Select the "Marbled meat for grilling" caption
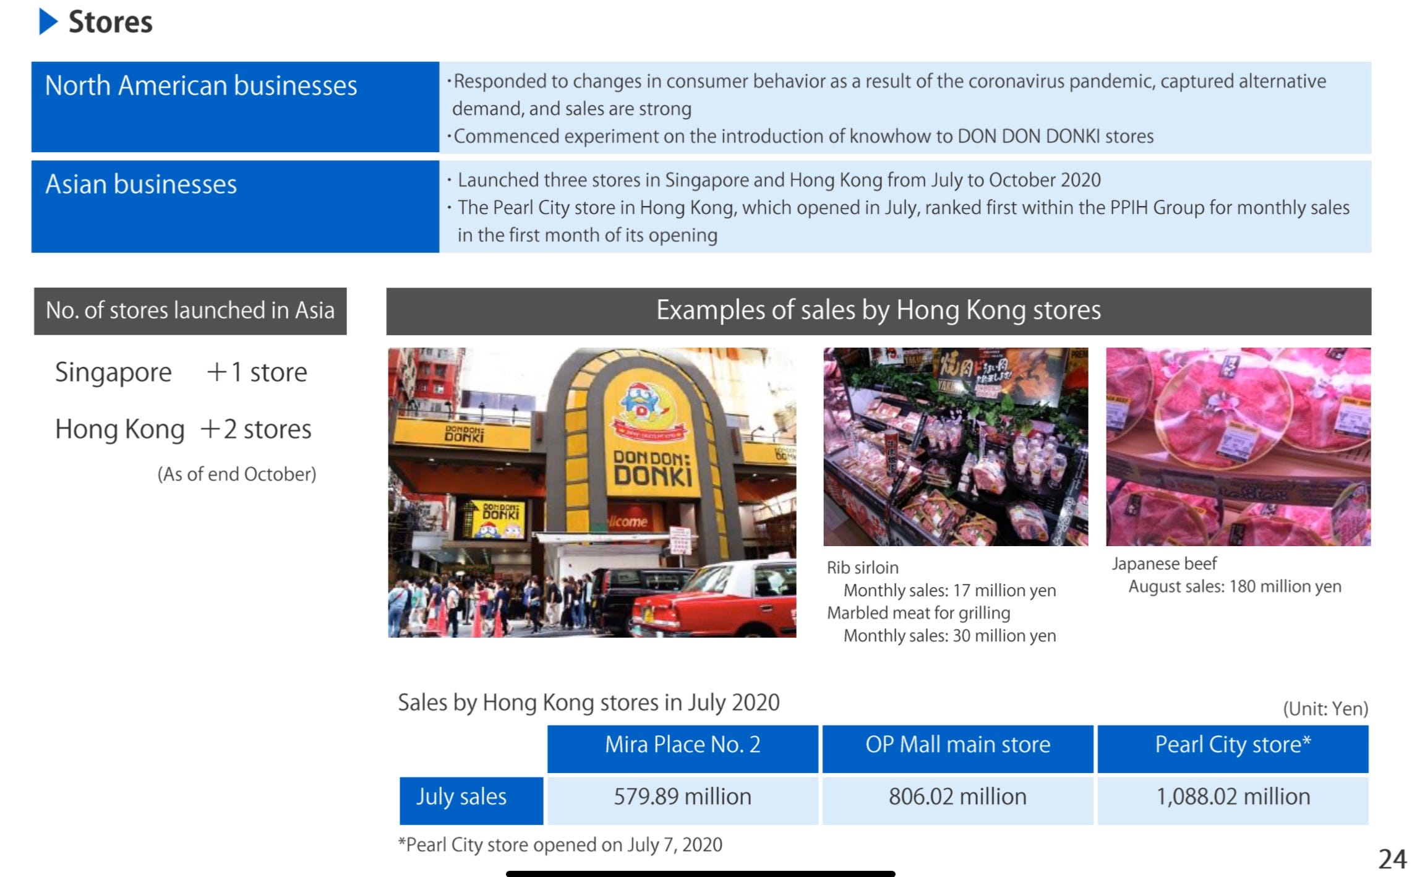Image resolution: width=1417 pixels, height=877 pixels. point(919,613)
